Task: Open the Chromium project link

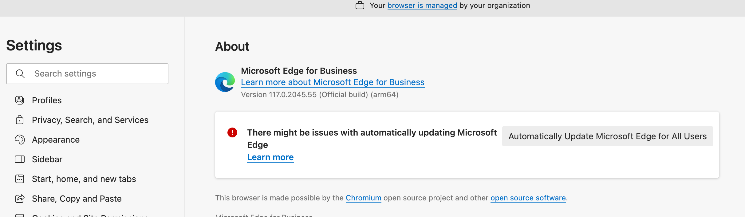Action: point(364,198)
